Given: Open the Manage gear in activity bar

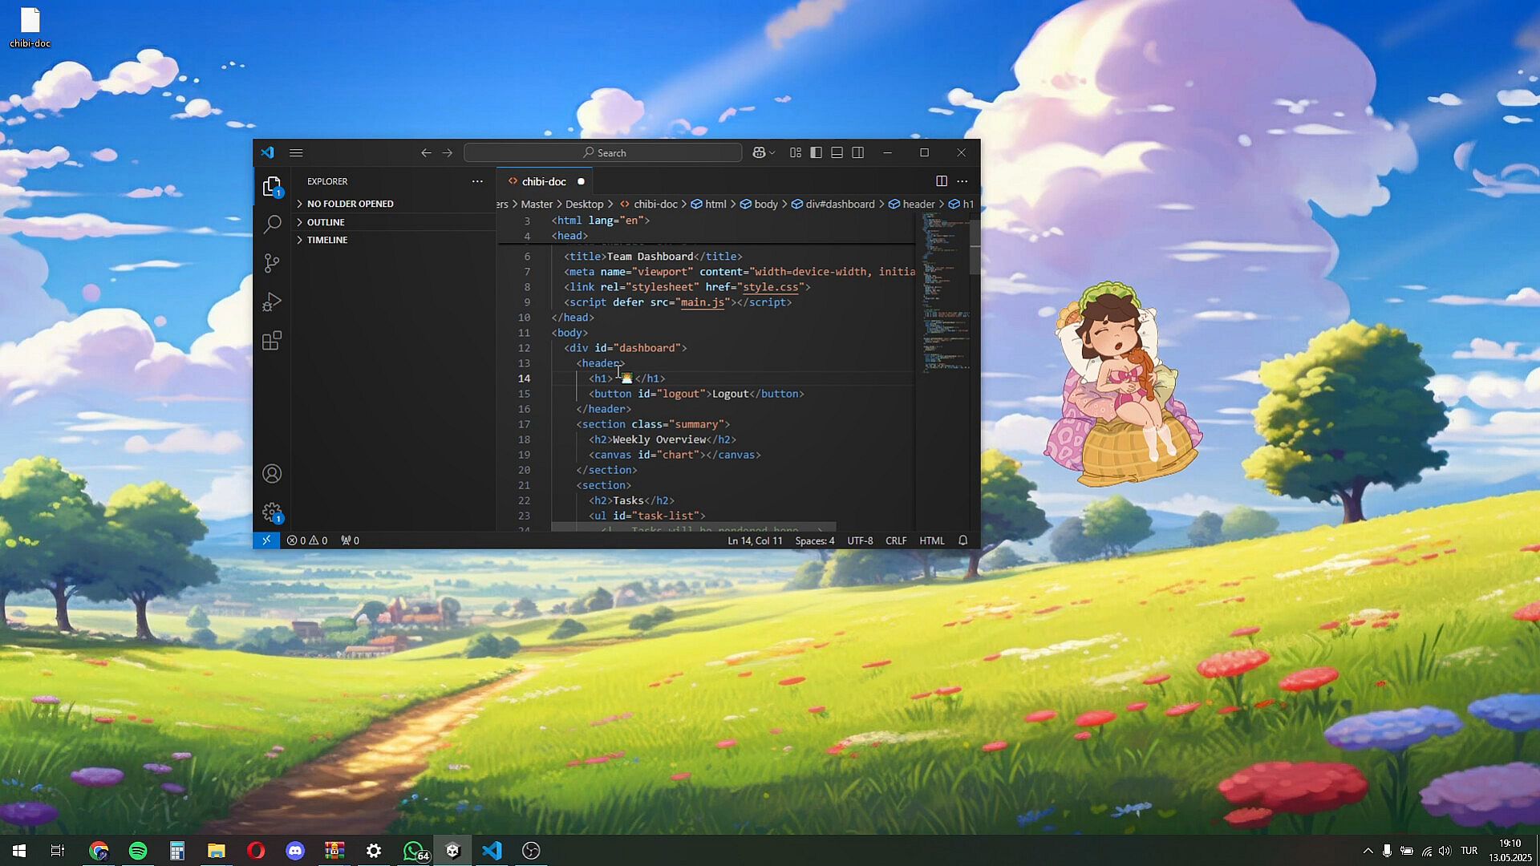Looking at the screenshot, I should click(x=272, y=512).
